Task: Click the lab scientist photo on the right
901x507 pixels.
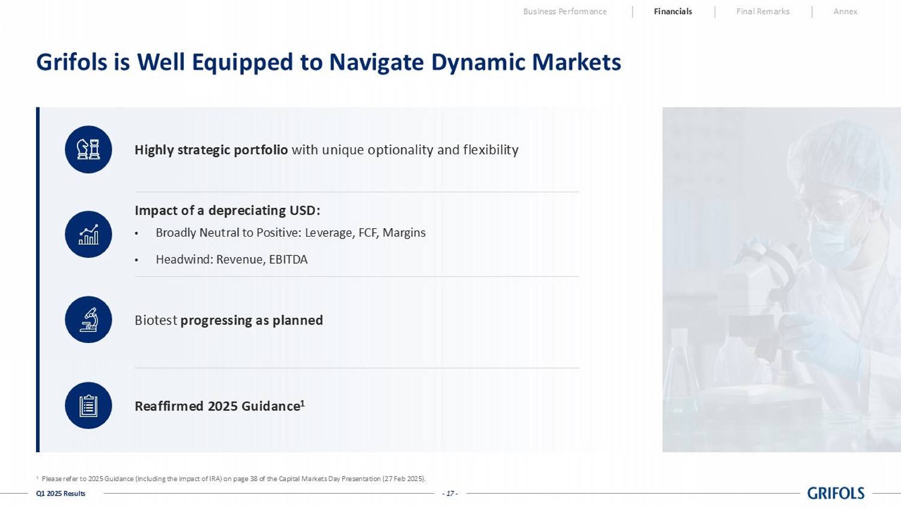Action: tap(781, 279)
